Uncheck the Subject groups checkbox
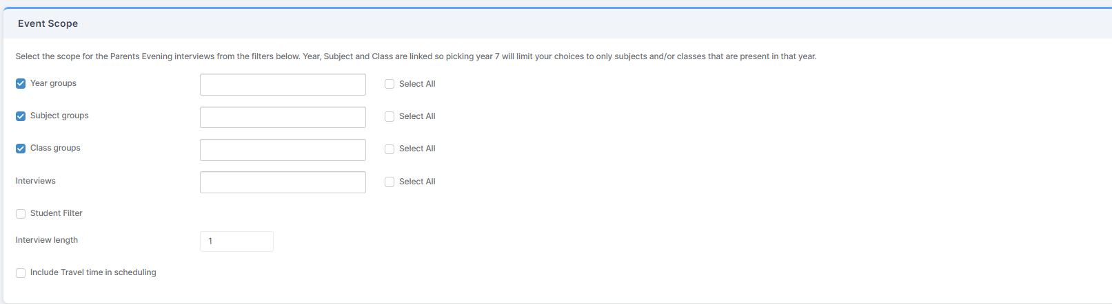This screenshot has height=304, width=1112. pos(21,116)
